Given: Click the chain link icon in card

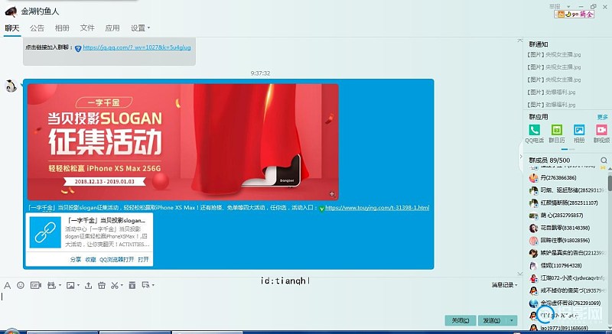Looking at the screenshot, I should coord(45,232).
